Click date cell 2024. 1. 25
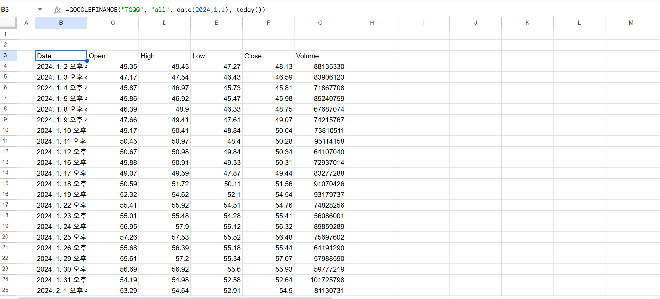The image size is (660, 299). click(61, 237)
